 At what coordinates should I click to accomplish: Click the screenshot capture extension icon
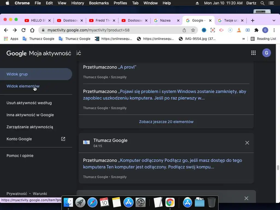(213, 30)
